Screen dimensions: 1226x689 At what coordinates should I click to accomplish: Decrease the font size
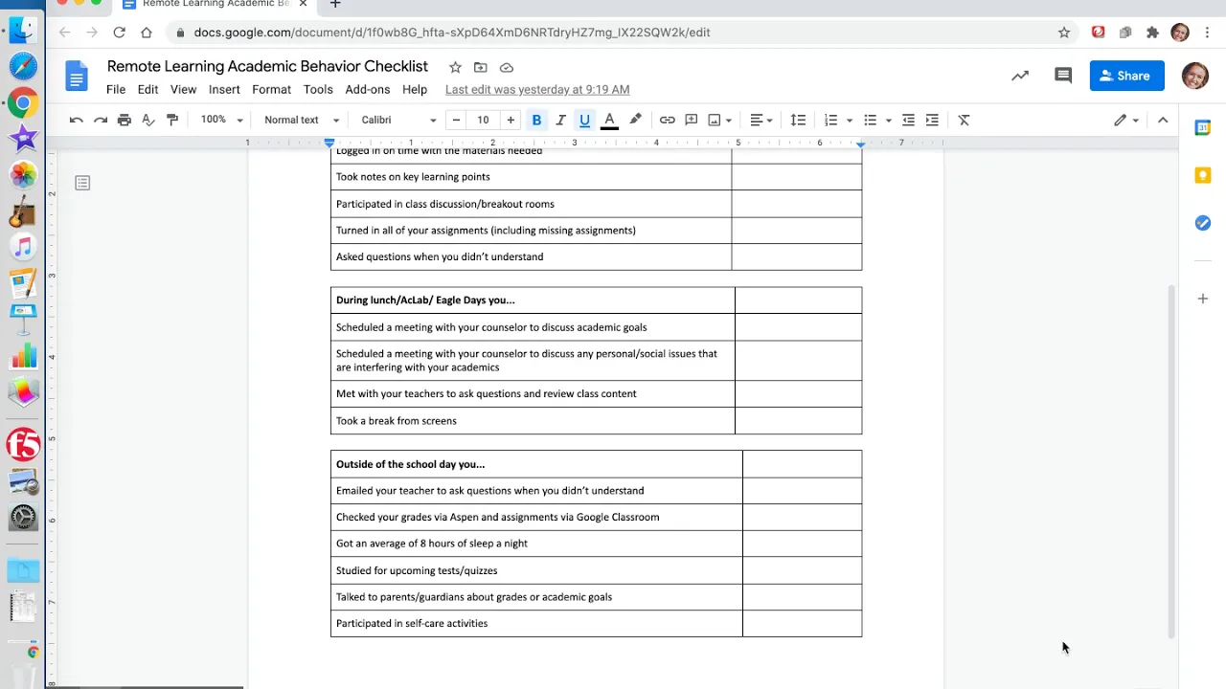tap(456, 120)
